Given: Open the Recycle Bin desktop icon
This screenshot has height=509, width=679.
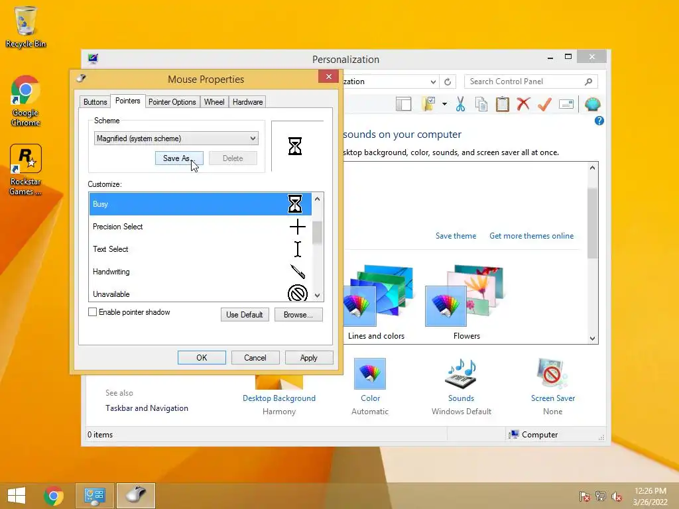Looking at the screenshot, I should coord(26,27).
